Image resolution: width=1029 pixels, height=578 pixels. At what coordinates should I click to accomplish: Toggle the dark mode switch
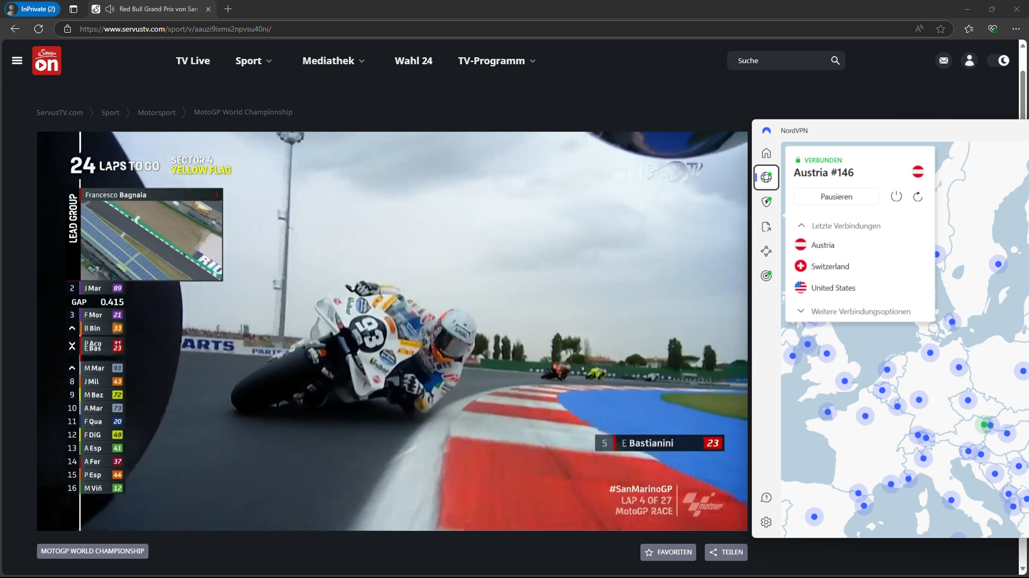(998, 60)
